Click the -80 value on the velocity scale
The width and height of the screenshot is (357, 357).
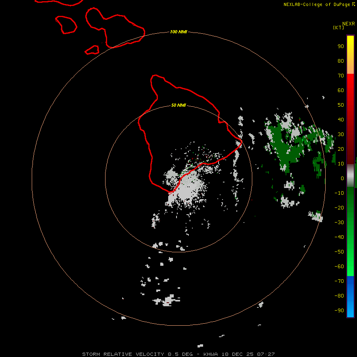(339, 296)
